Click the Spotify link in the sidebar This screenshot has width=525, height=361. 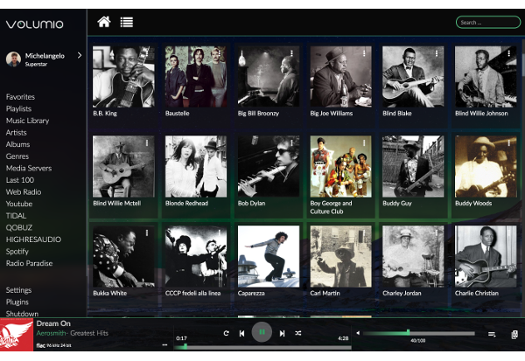tap(17, 251)
